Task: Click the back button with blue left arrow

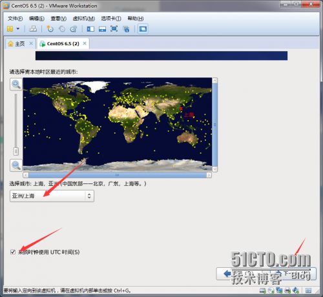Action: click(x=241, y=274)
